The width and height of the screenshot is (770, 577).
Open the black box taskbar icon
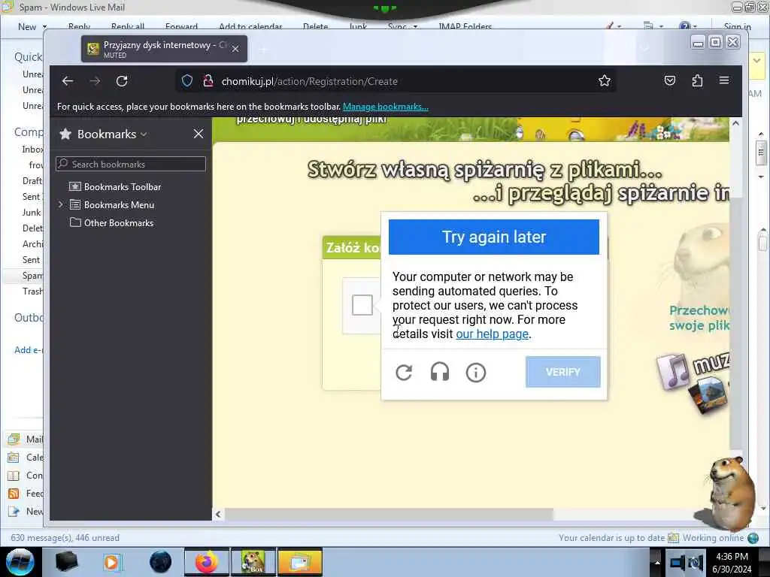66,562
